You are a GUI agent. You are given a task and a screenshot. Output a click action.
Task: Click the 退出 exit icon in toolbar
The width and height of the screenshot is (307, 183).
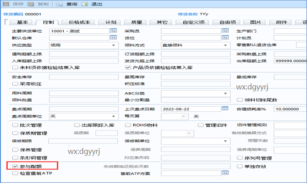click(85, 4)
